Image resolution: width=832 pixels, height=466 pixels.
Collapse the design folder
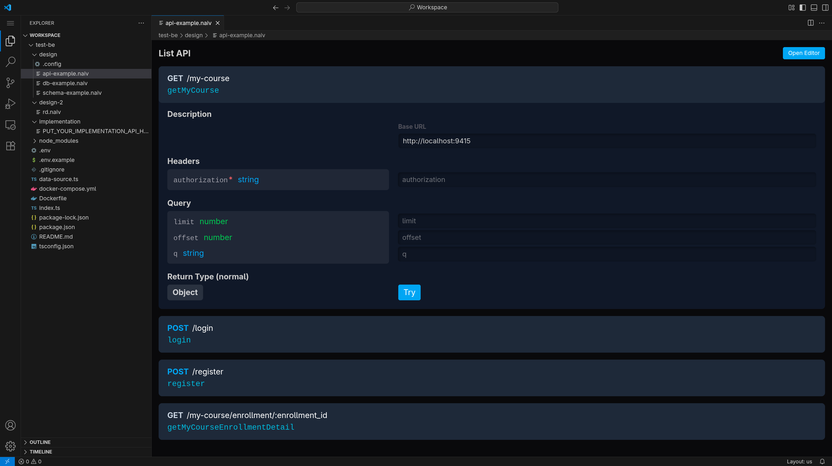(48, 54)
